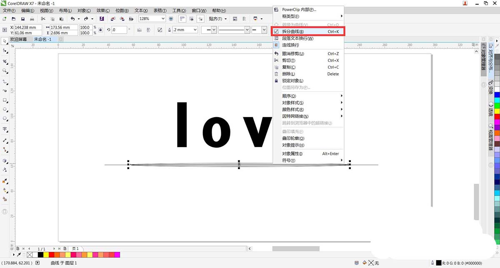Click the eyedropper icon in document palette
The width and height of the screenshot is (500, 268).
(19, 255)
